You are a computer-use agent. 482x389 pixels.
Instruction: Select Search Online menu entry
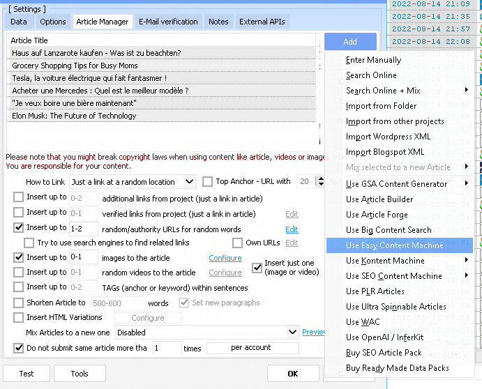click(371, 75)
